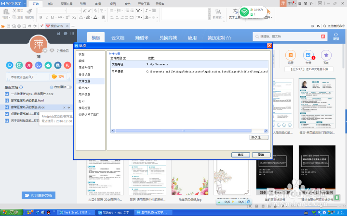Screen dimensions: 347x216
Task: Open the font name combo box
Action: tap(52, 11)
